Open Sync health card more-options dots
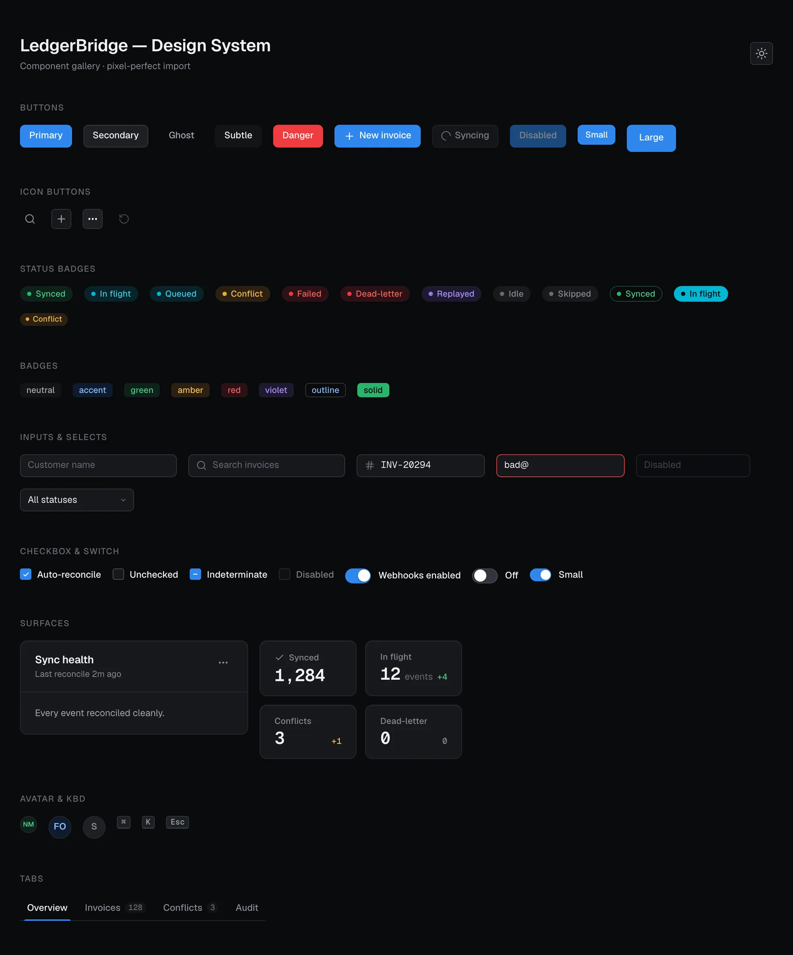793x955 pixels. 223,663
